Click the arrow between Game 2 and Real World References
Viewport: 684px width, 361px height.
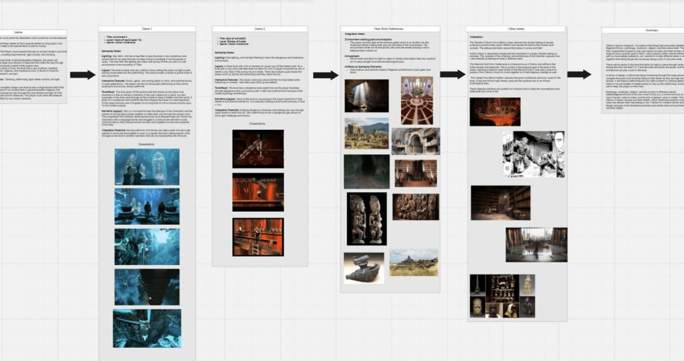(x=326, y=75)
